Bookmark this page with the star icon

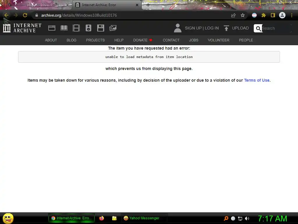243,15
